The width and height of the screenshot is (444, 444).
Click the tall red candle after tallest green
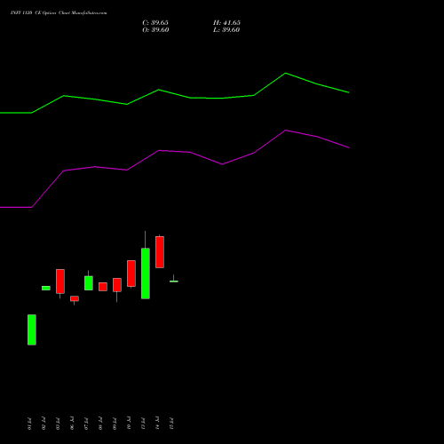point(160,252)
